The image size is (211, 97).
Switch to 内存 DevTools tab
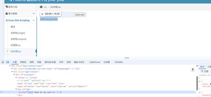coord(61,62)
